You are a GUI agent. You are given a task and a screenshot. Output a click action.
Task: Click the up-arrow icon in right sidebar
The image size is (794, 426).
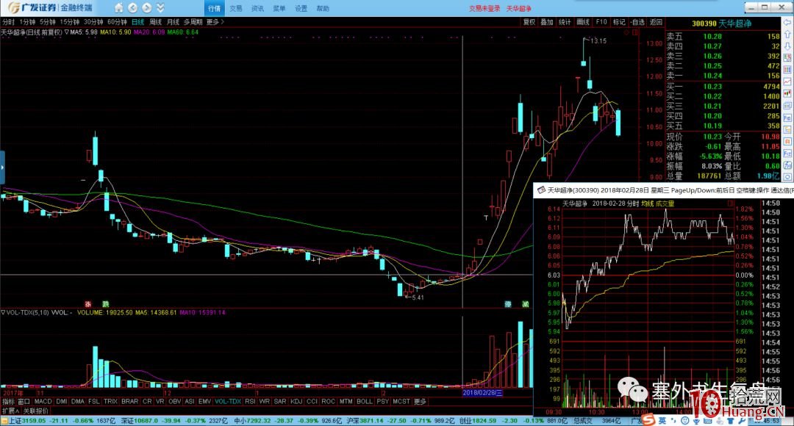point(787,35)
